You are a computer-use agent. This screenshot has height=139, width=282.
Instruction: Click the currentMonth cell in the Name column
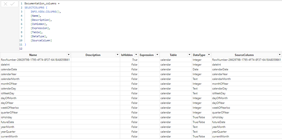click(9, 136)
